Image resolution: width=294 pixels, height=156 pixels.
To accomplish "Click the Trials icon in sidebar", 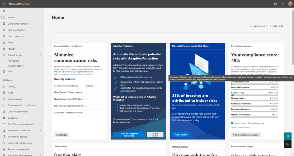I will pyautogui.click(x=4, y=71).
